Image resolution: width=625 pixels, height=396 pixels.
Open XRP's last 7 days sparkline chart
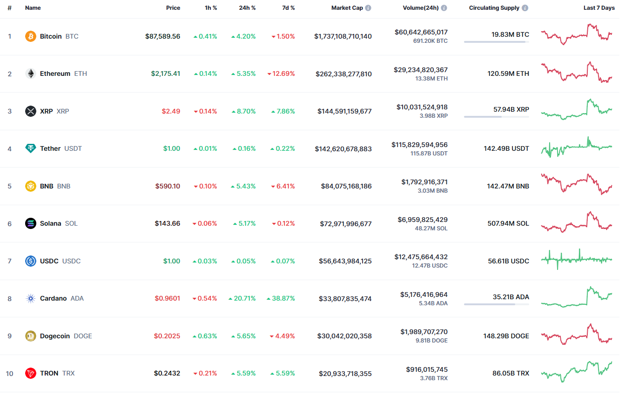pyautogui.click(x=577, y=109)
